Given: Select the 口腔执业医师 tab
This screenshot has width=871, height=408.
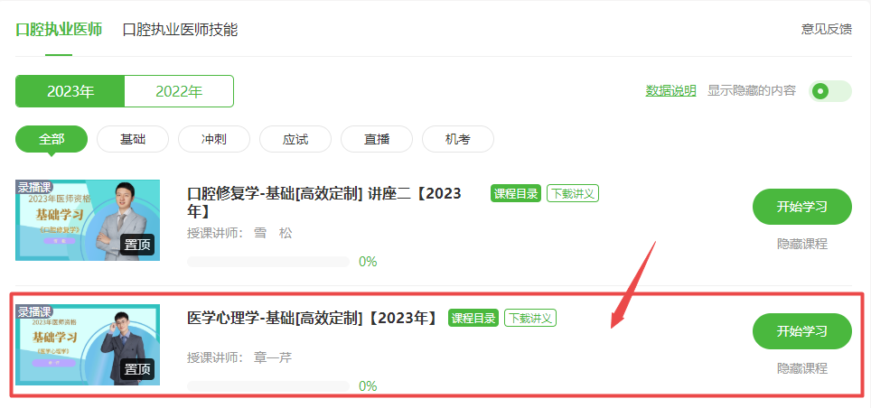Looking at the screenshot, I should (x=59, y=30).
